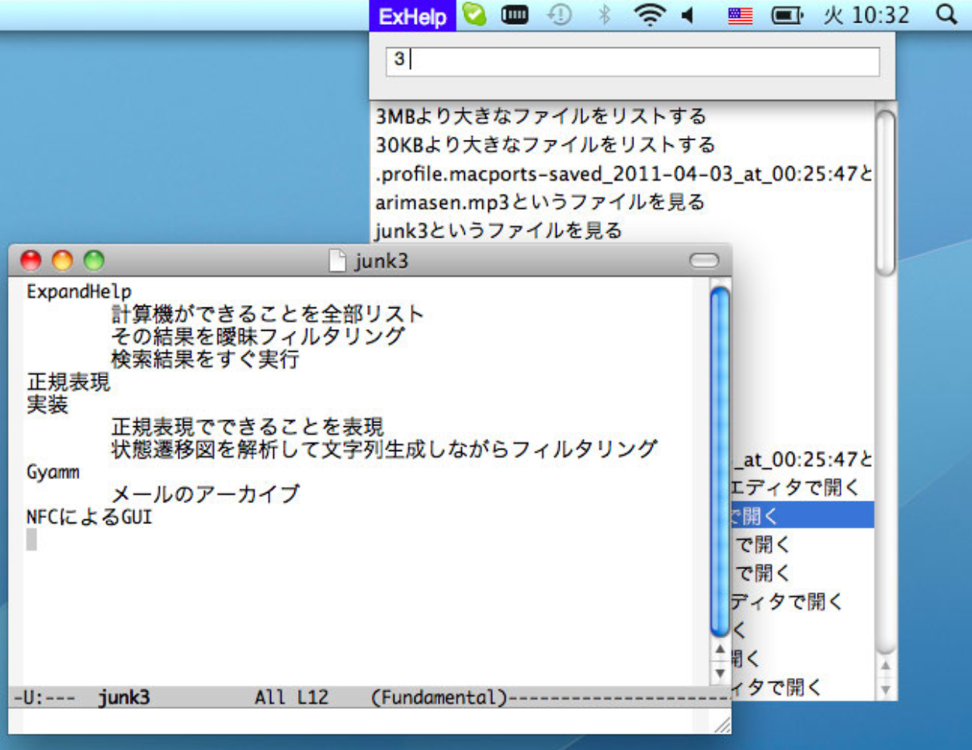Click '(Fundamental)' in the mode line
Image resolution: width=972 pixels, height=750 pixels.
[x=439, y=697]
